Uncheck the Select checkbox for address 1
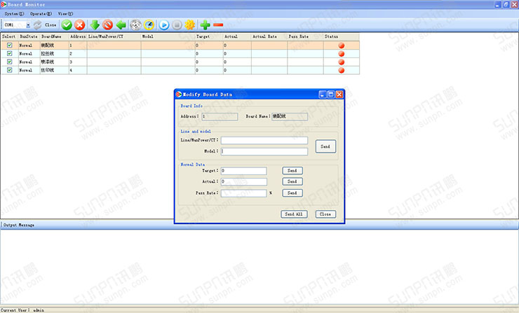This screenshot has height=313, width=519. (x=9, y=45)
